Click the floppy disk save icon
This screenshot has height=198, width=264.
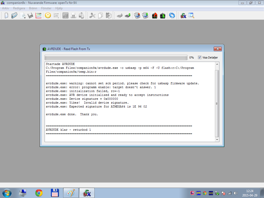click(30, 15)
